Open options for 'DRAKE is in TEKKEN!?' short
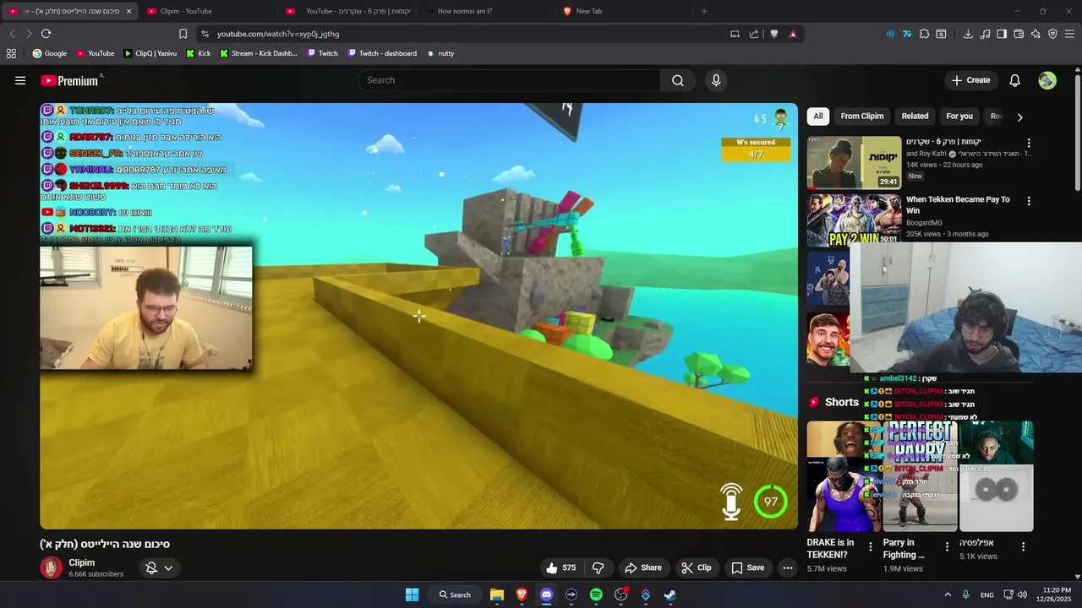The image size is (1082, 608). [x=871, y=546]
